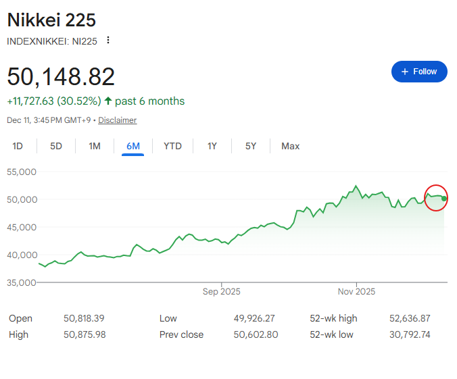Choose the 1Y time range

pos(212,146)
